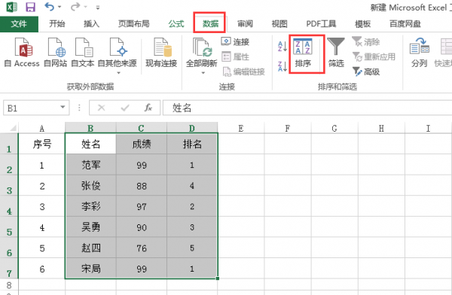Switch to the 视图 tab
Image resolution: width=452 pixels, height=295 pixels.
click(279, 23)
